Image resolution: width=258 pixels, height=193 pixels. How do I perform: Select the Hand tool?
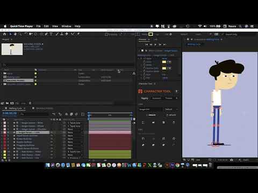tap(15, 34)
